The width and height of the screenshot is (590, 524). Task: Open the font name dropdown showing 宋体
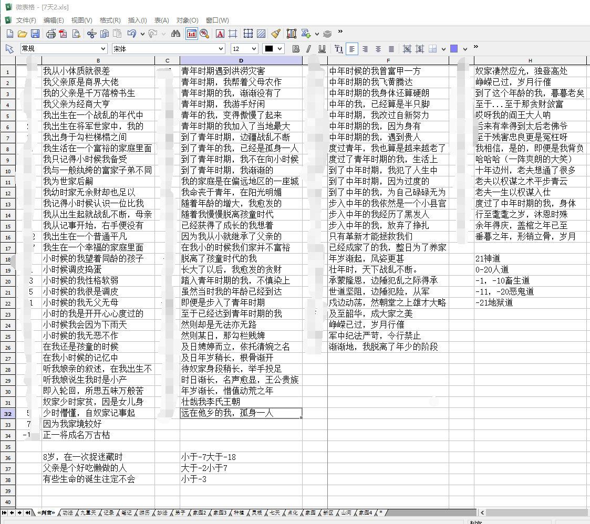tap(221, 49)
